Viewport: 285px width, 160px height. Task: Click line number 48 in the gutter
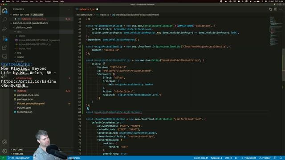[80, 47]
